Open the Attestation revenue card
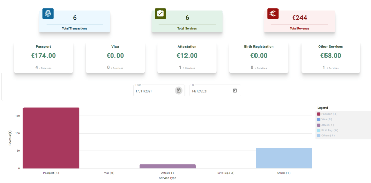This screenshot has width=371, height=183. click(x=187, y=57)
